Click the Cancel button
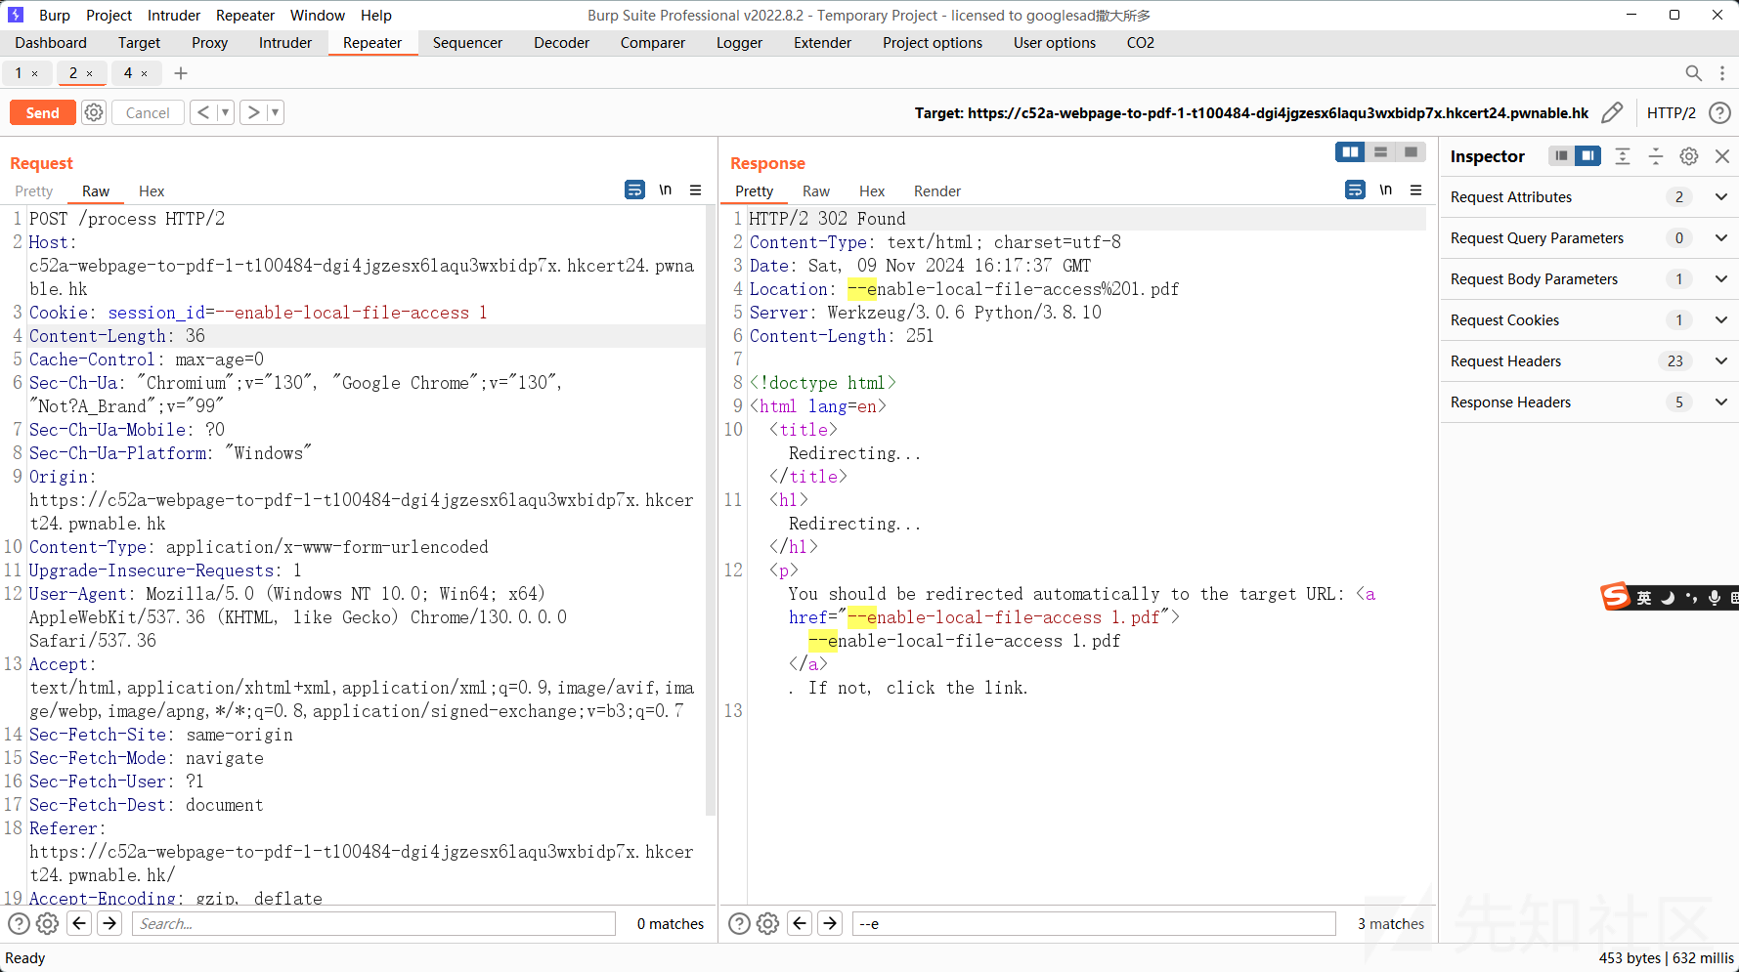Viewport: 1739px width, 972px height. pos(148,112)
